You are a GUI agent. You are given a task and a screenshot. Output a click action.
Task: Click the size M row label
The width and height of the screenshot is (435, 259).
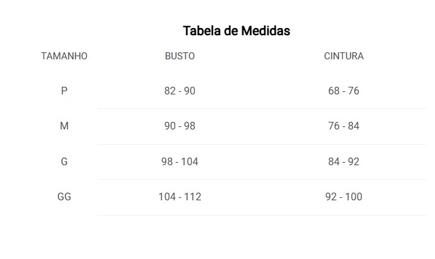64,126
